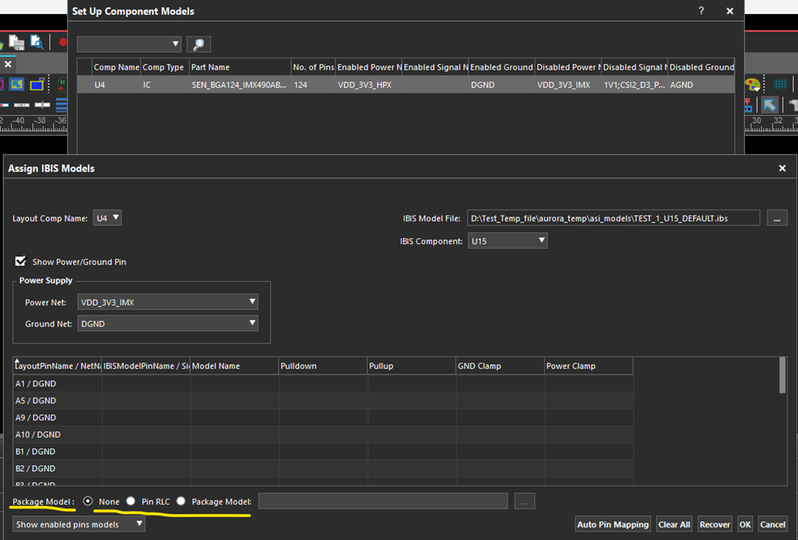798x540 pixels.
Task: Open the Layout Comp Name U4 dropdown
Action: 107,218
